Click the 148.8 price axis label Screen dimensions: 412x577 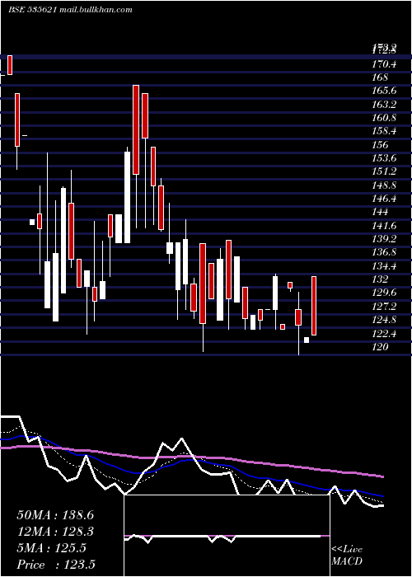[x=384, y=185]
